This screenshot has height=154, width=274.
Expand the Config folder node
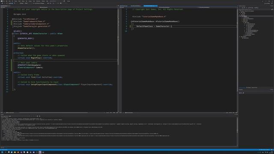tap(242, 20)
